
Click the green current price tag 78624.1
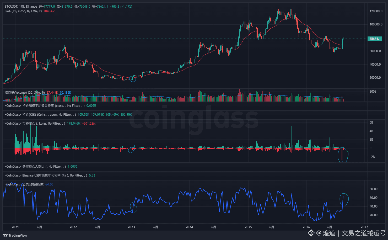pos(375,39)
